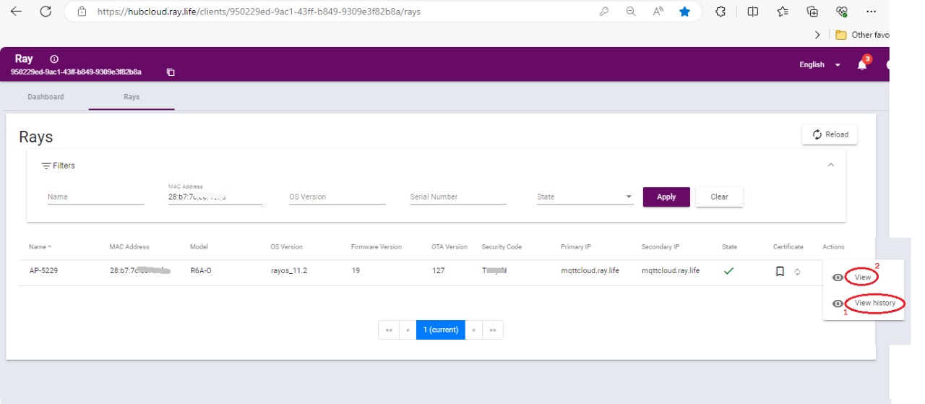Focus the Name filter field
The height and width of the screenshot is (404, 925).
[96, 197]
